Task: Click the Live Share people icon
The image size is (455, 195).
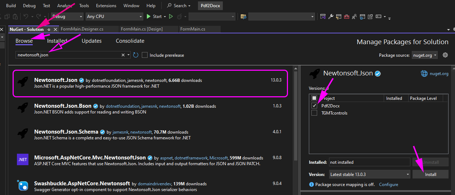Action: 354,17
